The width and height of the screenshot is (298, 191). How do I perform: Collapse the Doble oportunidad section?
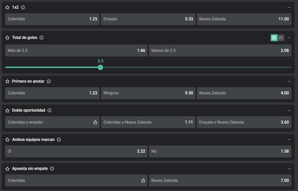(x=289, y=110)
